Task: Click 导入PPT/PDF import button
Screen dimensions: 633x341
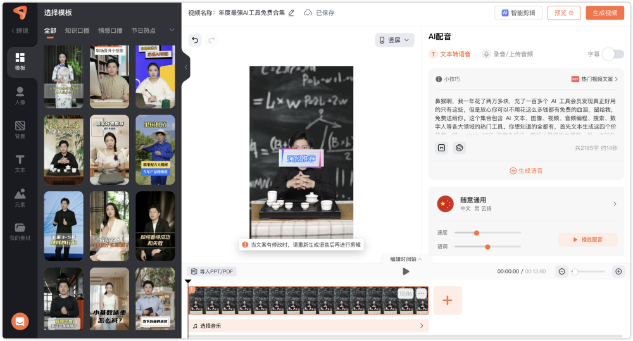Action: 212,271
